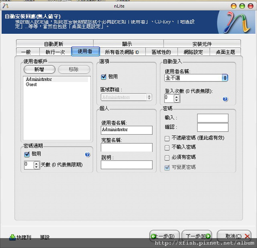This screenshot has width=257, height=248.
Task: Select the 使用者 tab
Action: [85, 51]
